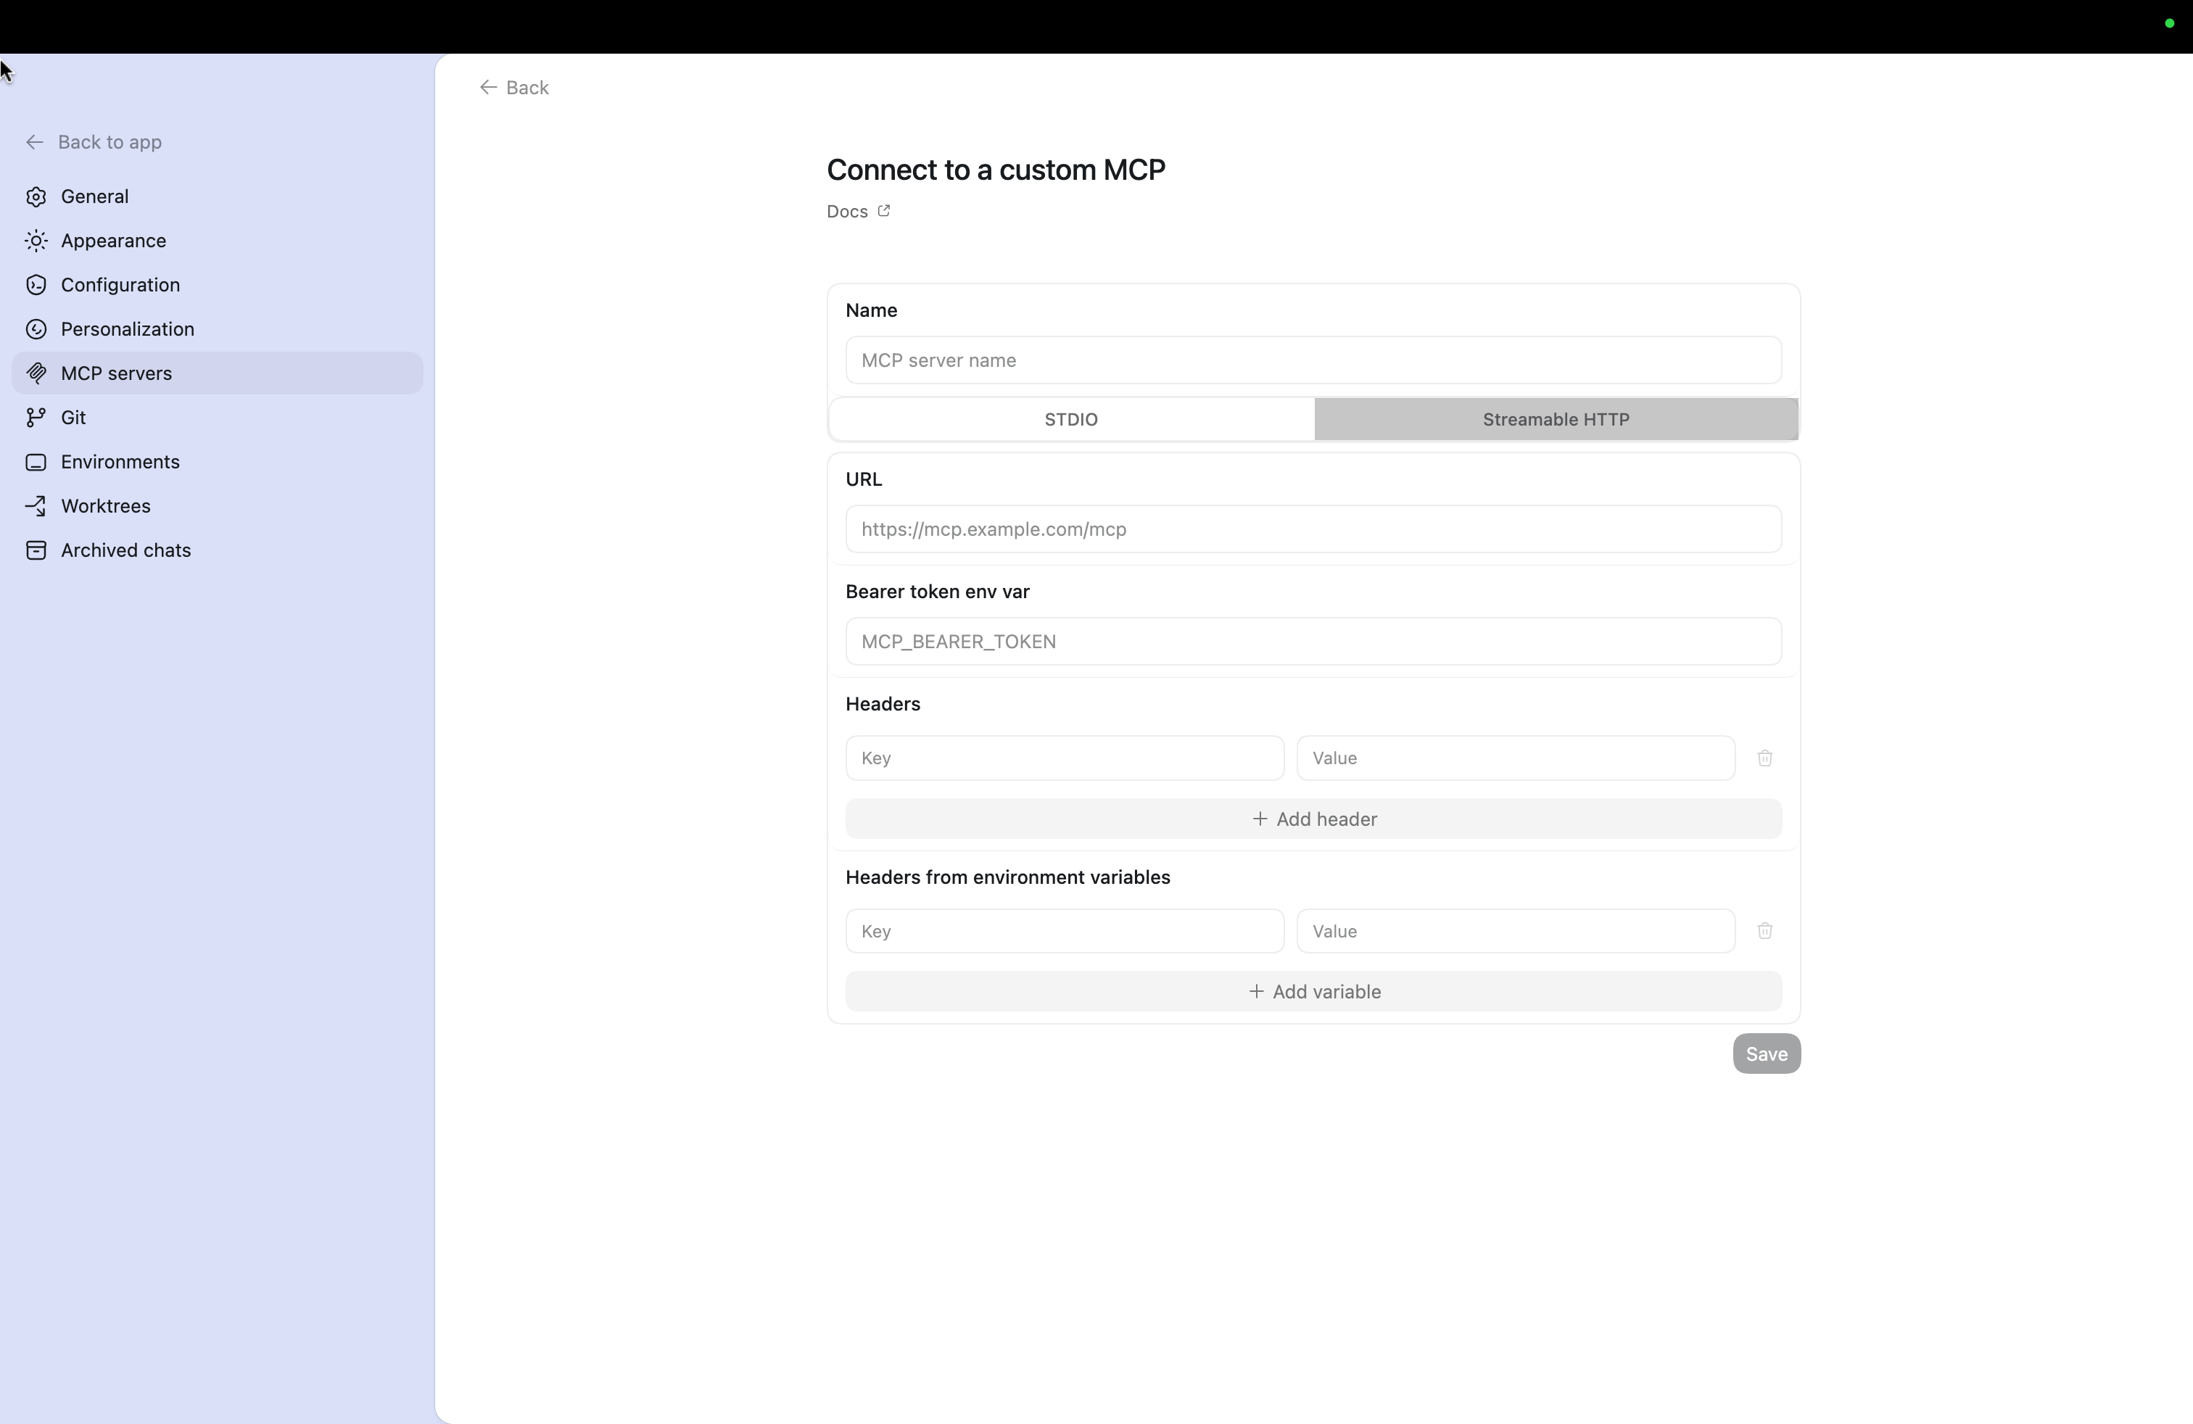Open the Docs external link
This screenshot has height=1424, width=2193.
[856, 211]
